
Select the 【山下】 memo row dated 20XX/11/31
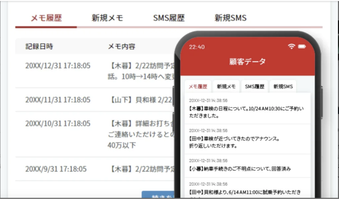(x=58, y=100)
